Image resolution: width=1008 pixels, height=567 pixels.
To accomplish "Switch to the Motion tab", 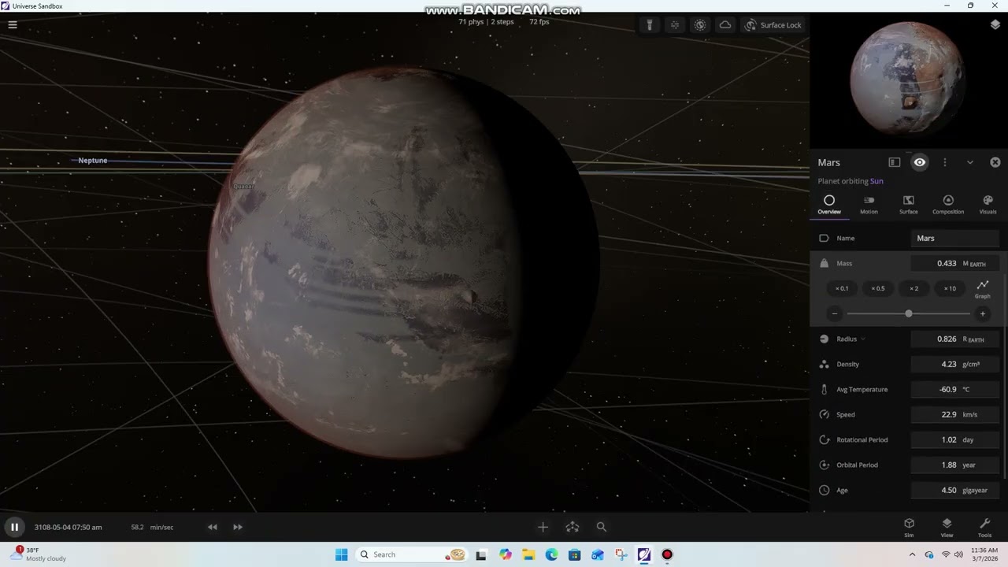I will pos(869,205).
